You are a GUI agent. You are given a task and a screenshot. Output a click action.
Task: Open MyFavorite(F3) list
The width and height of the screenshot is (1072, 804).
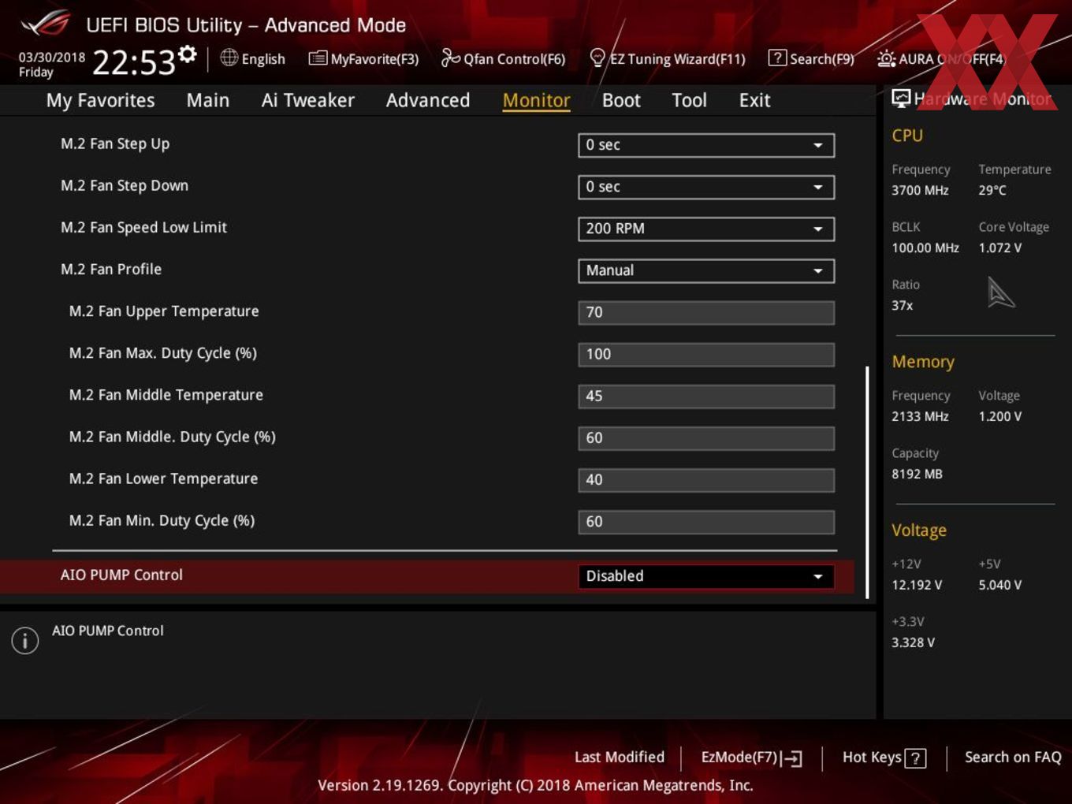pyautogui.click(x=363, y=59)
